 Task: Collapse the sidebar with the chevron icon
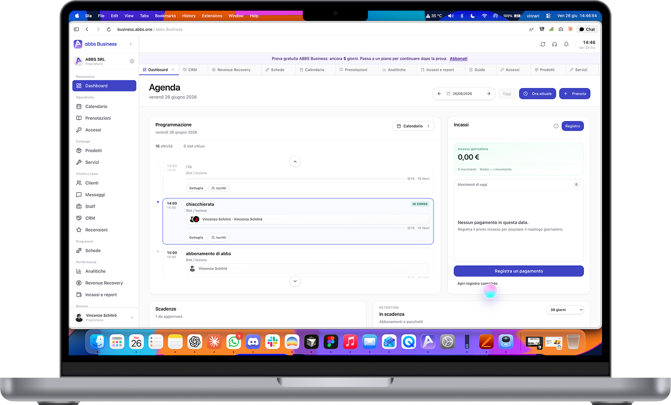coord(131,44)
